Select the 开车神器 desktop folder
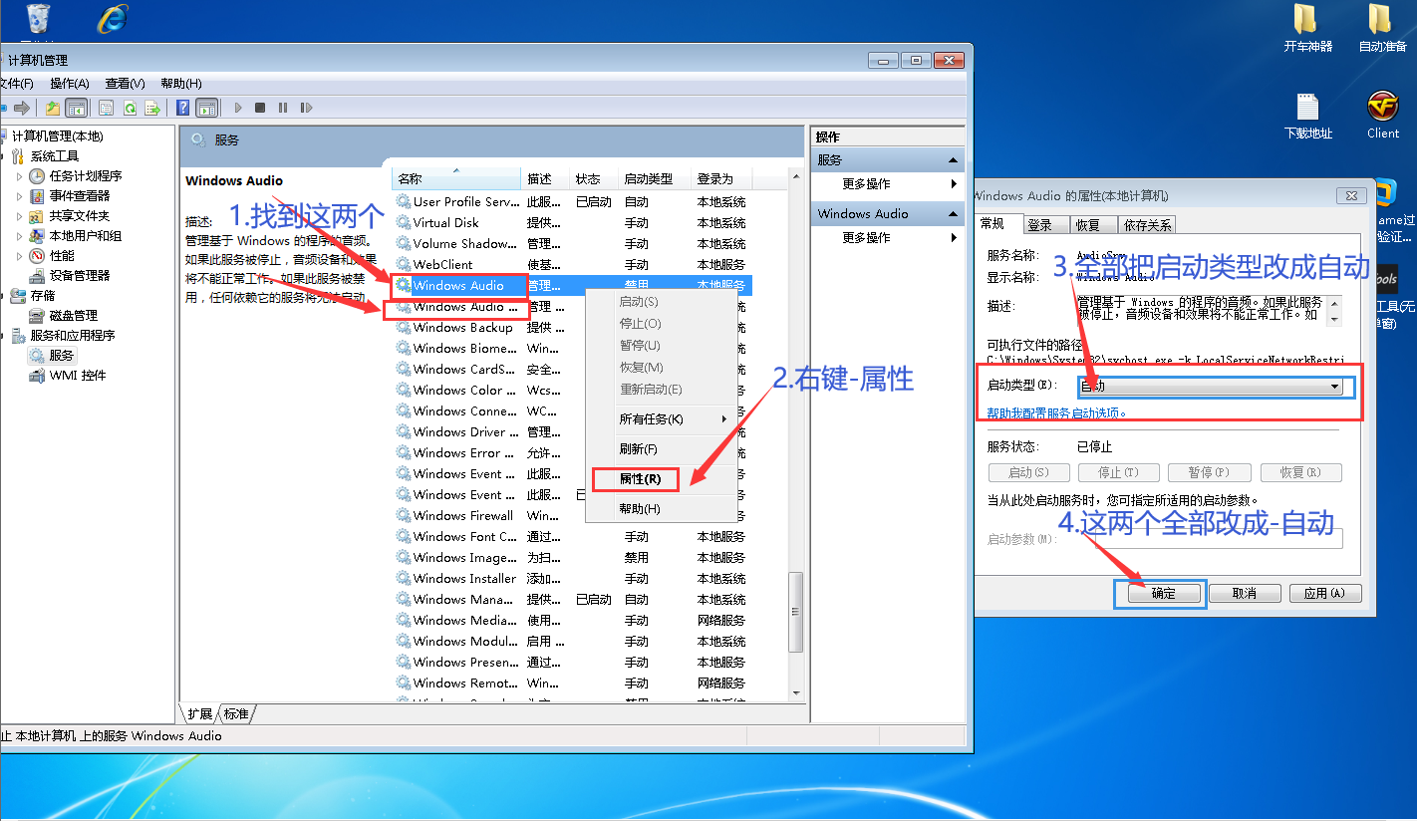The image size is (1417, 821). tap(1307, 28)
